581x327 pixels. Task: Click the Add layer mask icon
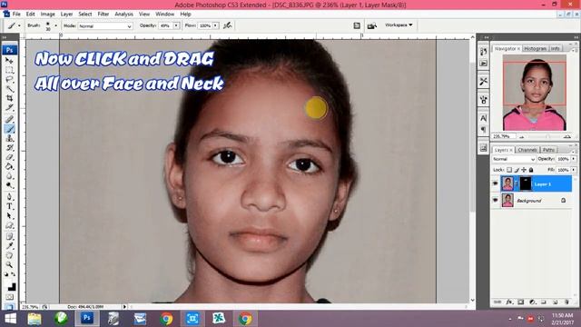tap(520, 302)
